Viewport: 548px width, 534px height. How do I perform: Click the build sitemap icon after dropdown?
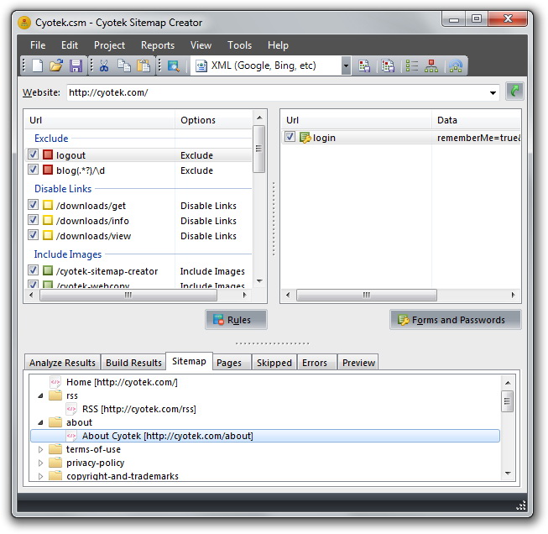(x=364, y=65)
